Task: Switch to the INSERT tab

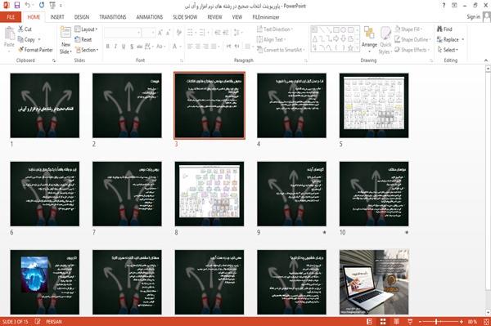Action: tap(57, 17)
